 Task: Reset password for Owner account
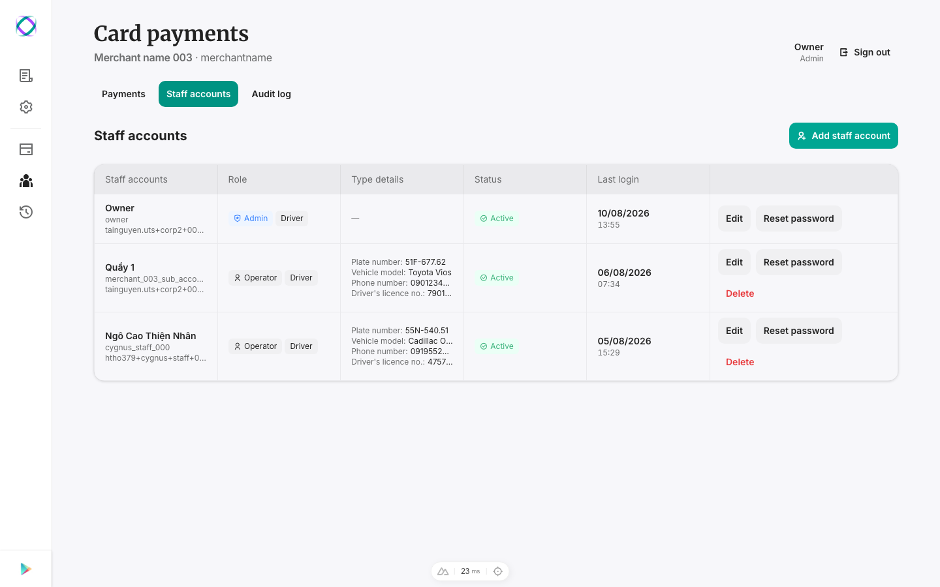coord(799,218)
